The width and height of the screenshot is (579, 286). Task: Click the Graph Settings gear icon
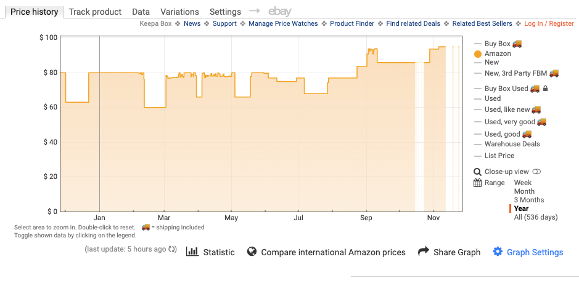498,252
